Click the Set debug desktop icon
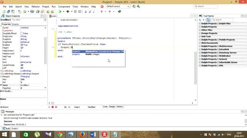 (138, 7)
